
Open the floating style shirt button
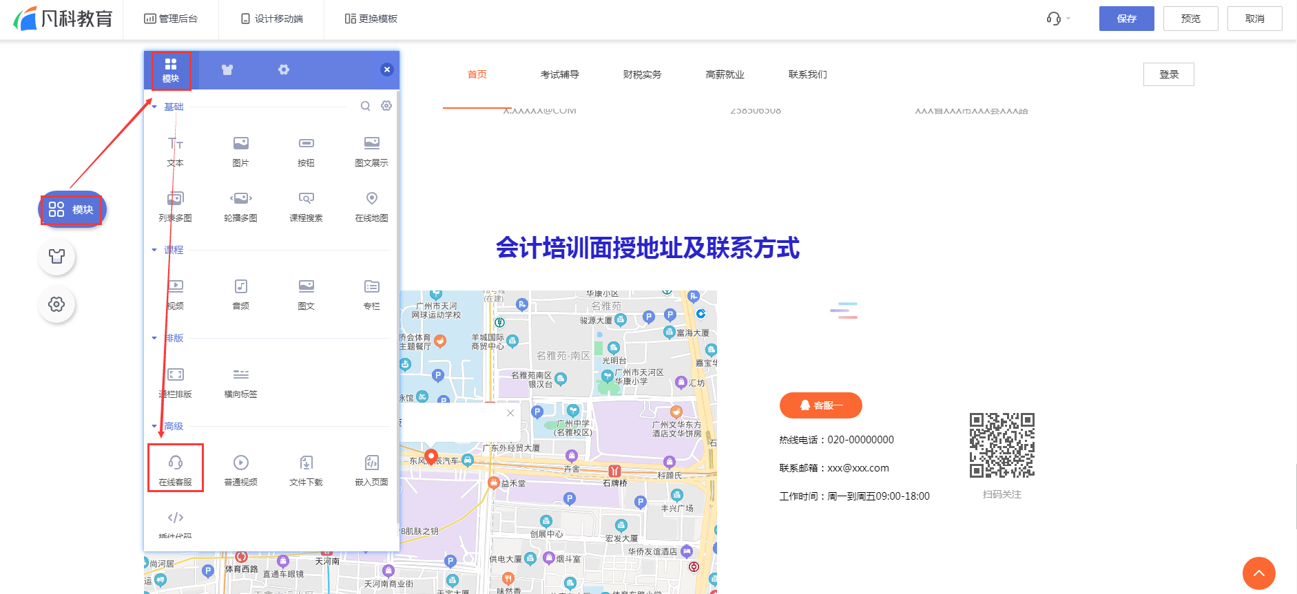pos(56,257)
